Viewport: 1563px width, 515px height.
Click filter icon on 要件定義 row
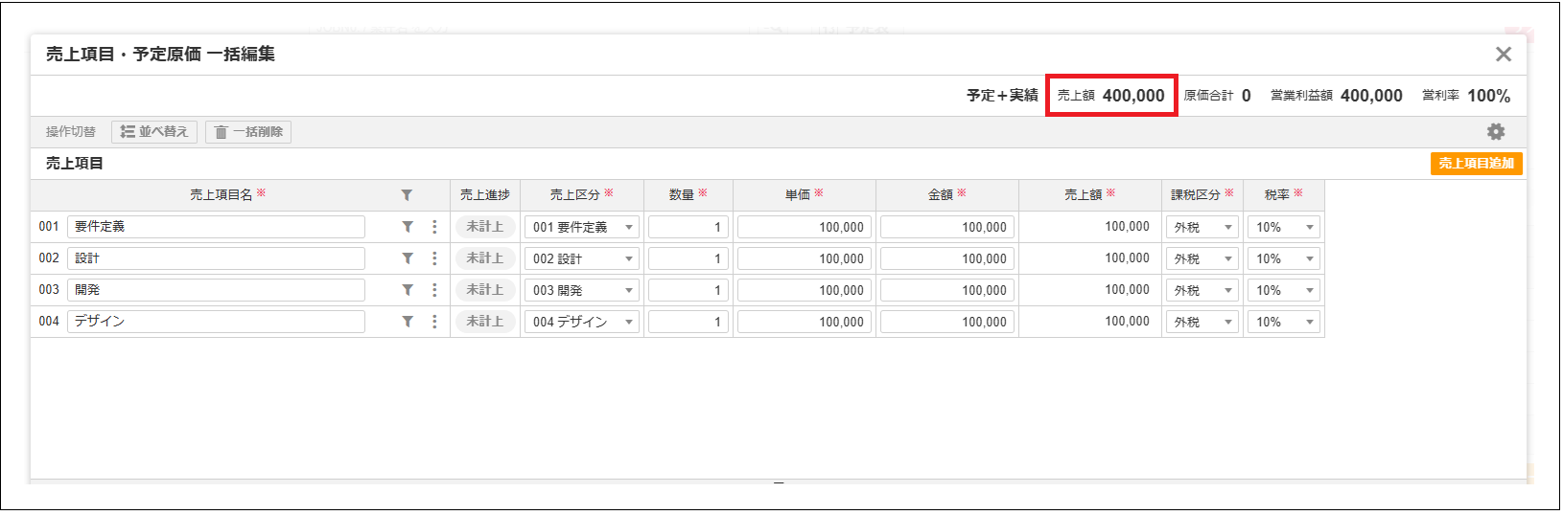click(x=408, y=227)
